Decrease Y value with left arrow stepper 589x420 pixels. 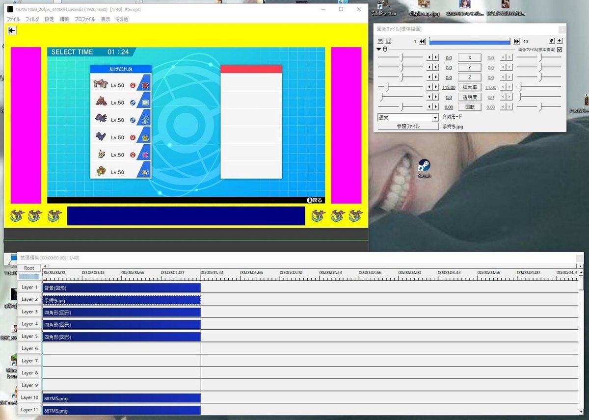tap(429, 67)
